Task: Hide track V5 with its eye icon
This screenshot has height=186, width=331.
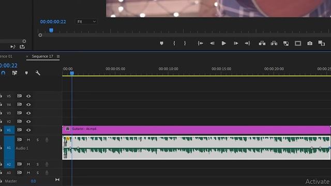Action: pyautogui.click(x=28, y=96)
